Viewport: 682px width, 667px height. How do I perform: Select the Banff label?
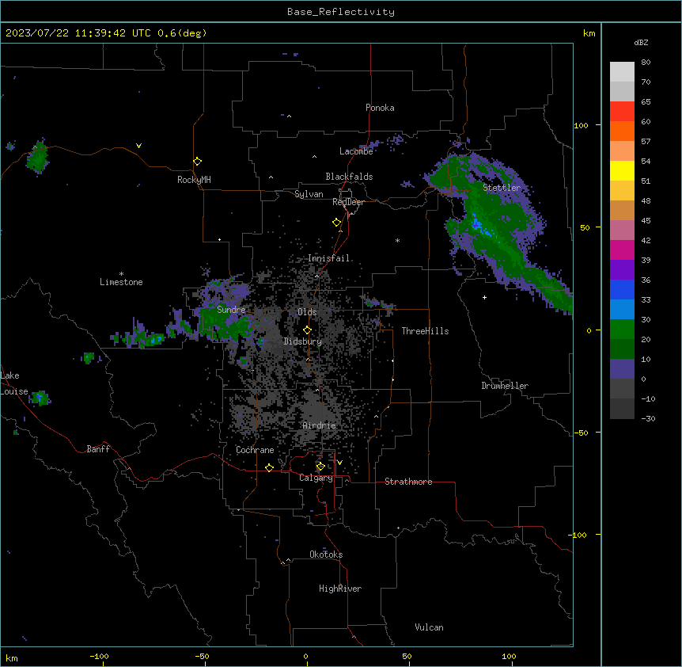pyautogui.click(x=98, y=449)
